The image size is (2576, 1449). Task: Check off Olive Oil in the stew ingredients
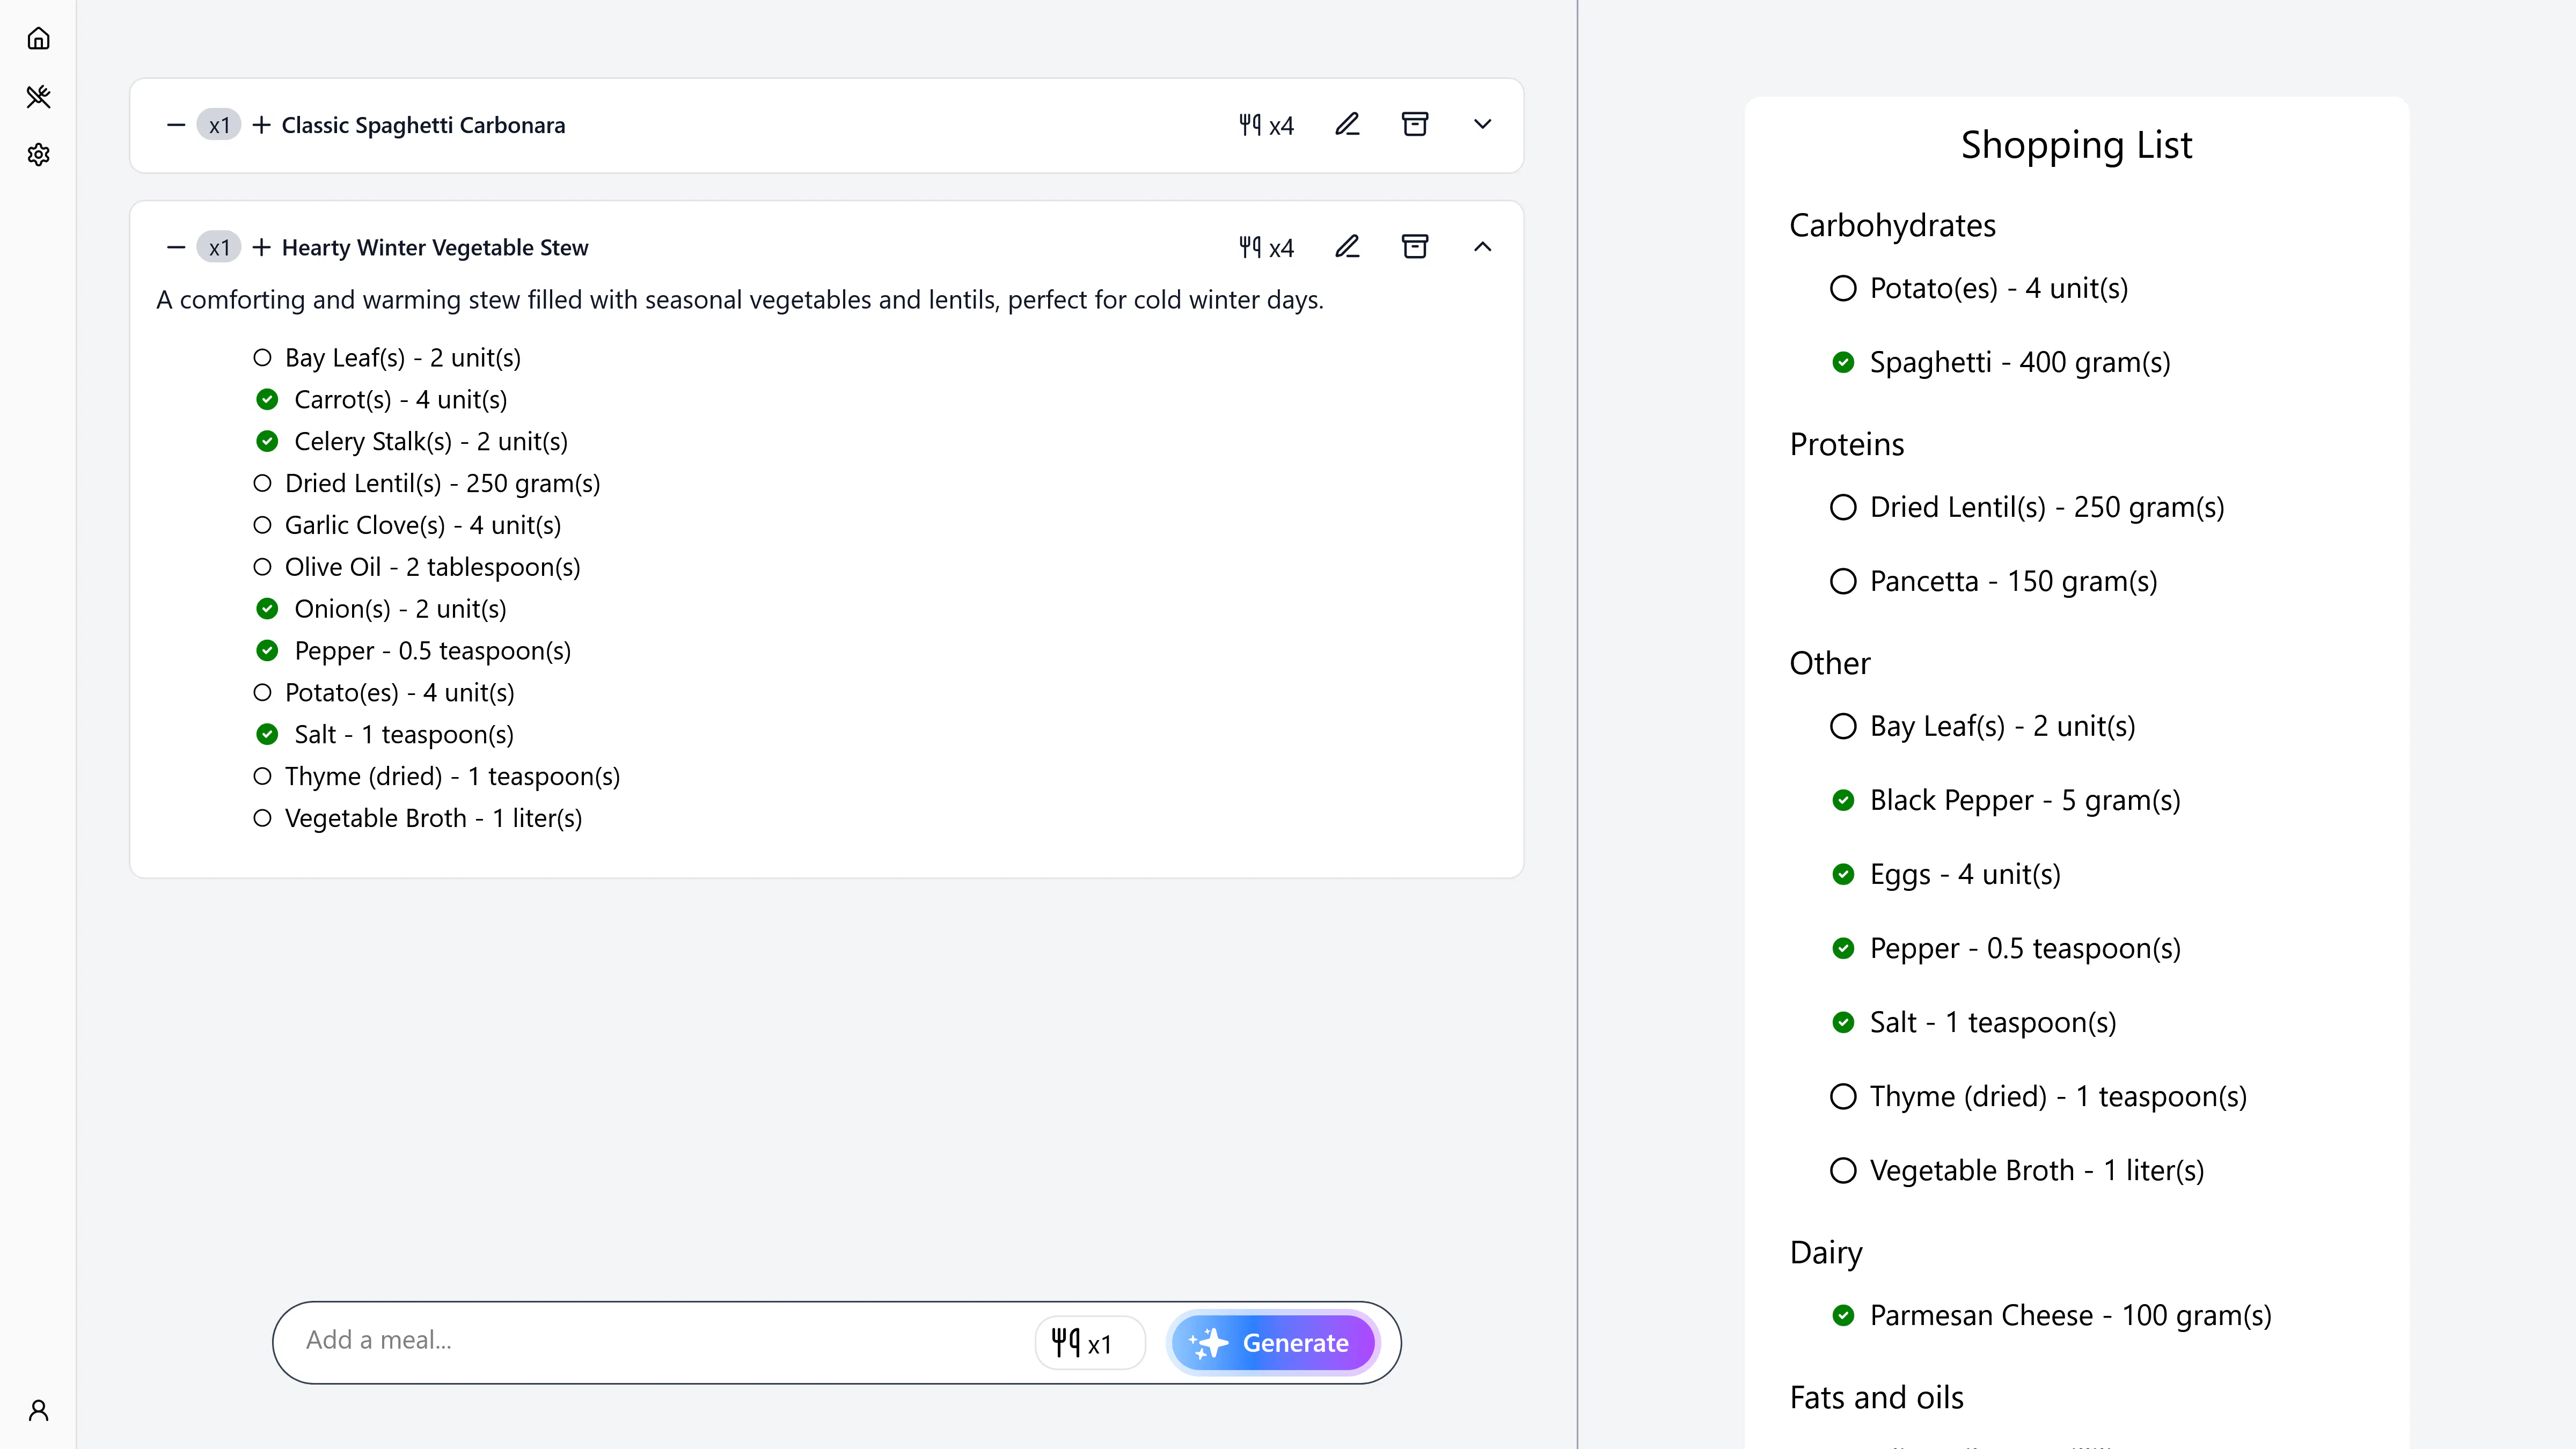tap(262, 567)
